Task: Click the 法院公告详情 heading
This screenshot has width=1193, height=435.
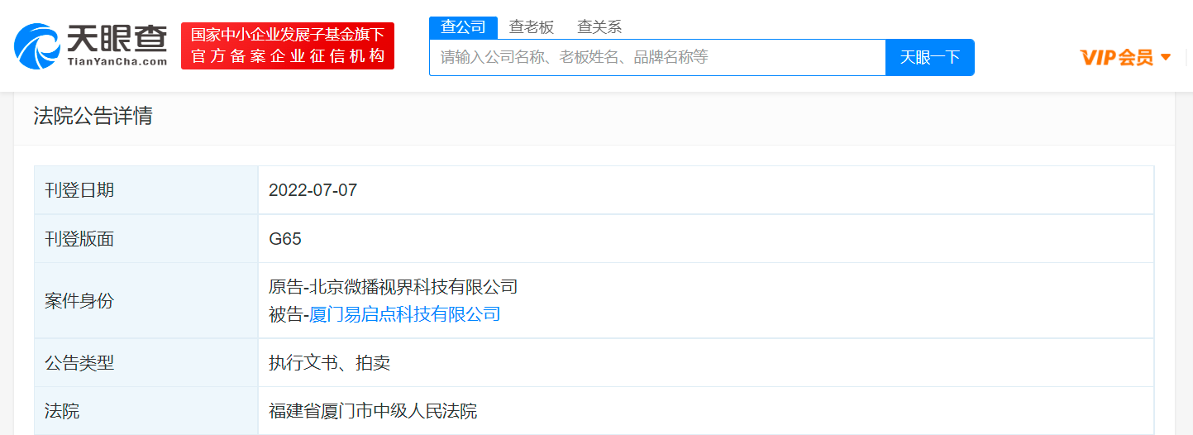Action: (x=93, y=116)
